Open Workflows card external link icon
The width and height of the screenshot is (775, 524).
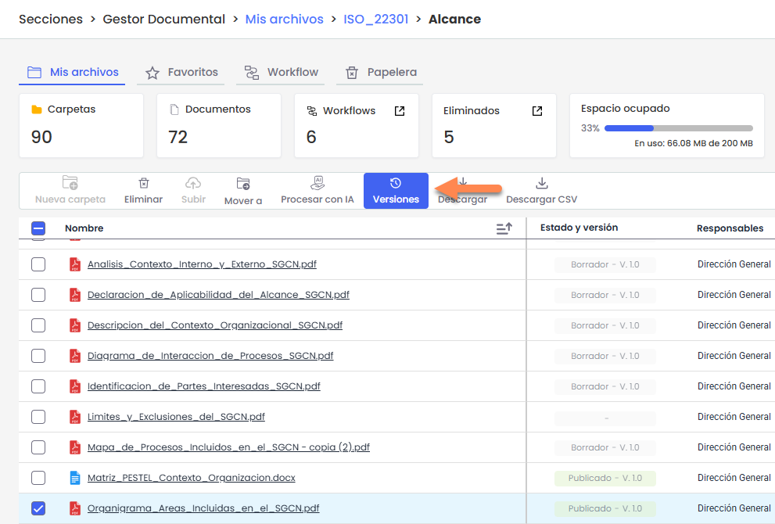[x=400, y=111]
